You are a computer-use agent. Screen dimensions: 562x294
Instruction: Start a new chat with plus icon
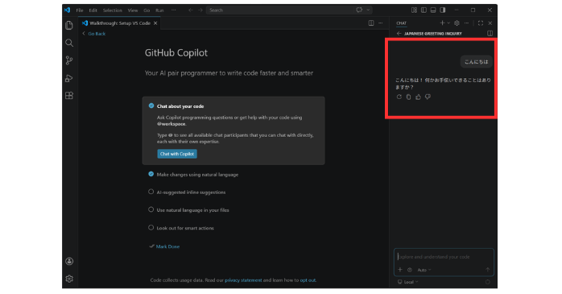[442, 23]
